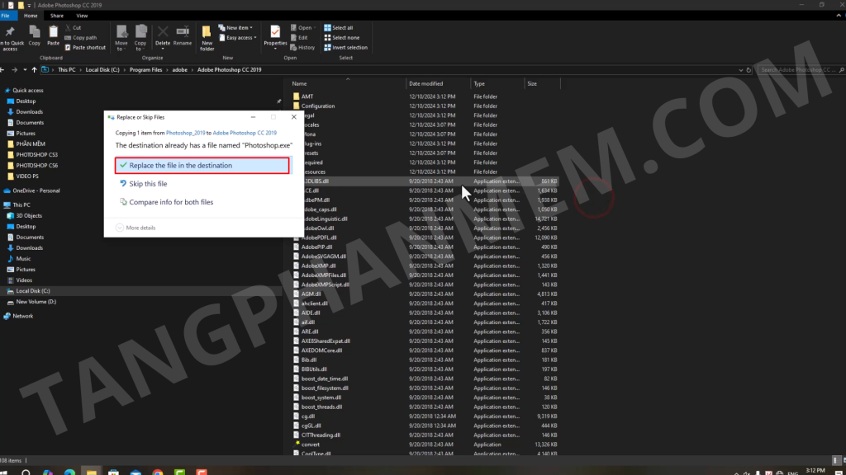Select New Volume (D:) in navigation pane
The width and height of the screenshot is (846, 475).
(36, 302)
